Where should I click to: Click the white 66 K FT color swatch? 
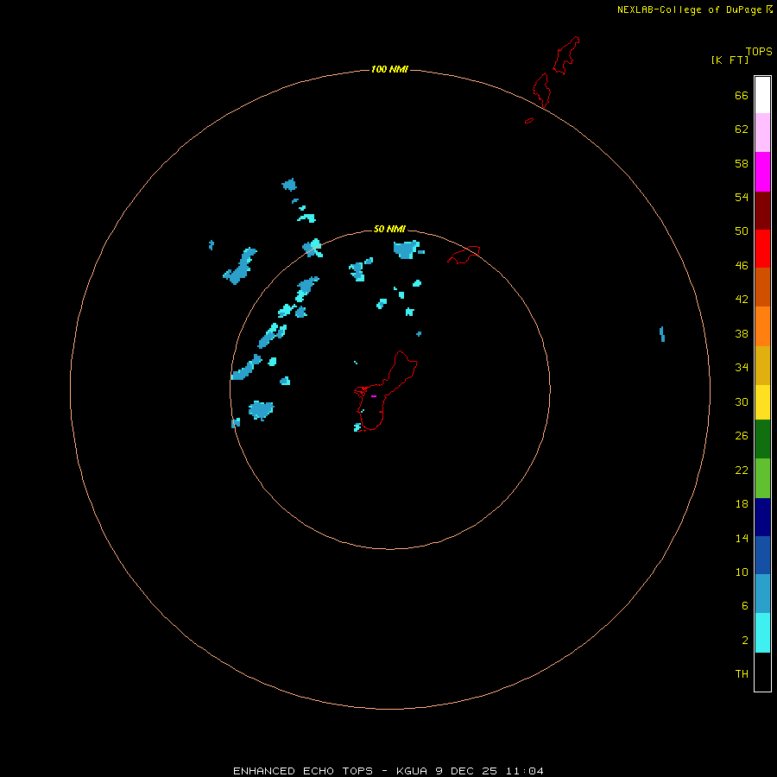(762, 95)
